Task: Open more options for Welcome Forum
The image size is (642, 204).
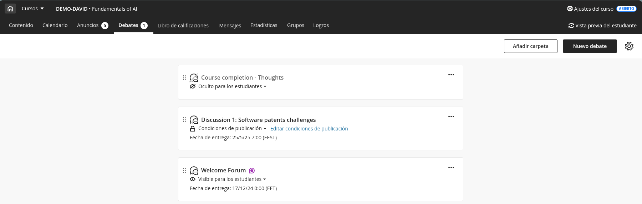Action: [451, 167]
